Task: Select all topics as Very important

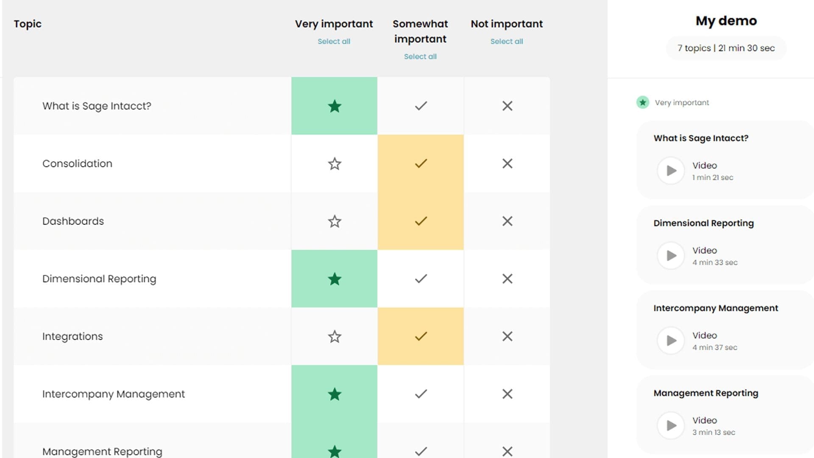Action: (x=334, y=41)
